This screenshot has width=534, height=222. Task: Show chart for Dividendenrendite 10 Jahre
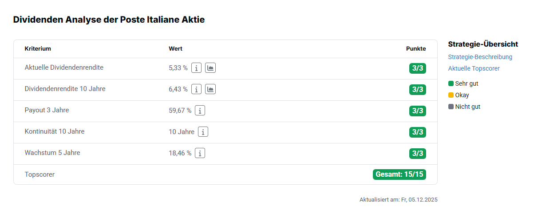coord(210,89)
